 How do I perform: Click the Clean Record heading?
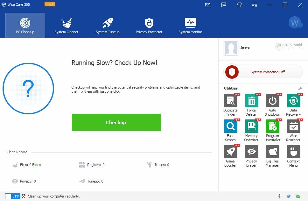click(17, 152)
